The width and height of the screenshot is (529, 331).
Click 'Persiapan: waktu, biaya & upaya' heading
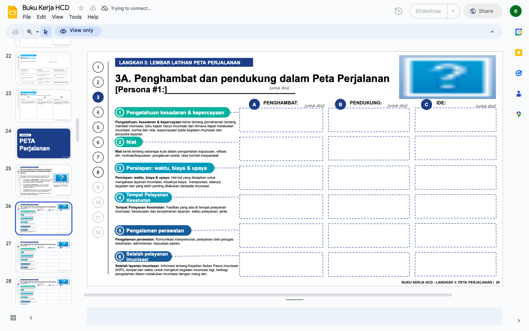click(x=164, y=168)
